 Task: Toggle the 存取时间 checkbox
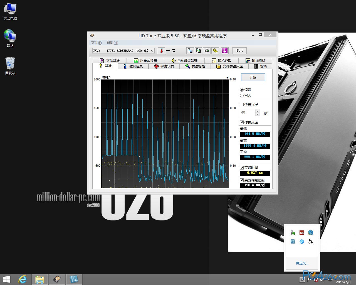click(242, 168)
